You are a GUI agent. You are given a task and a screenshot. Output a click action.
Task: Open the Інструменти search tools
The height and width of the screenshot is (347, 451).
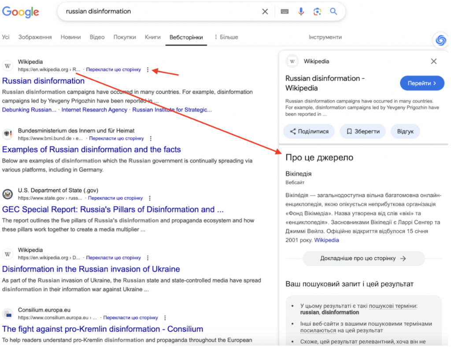point(325,37)
